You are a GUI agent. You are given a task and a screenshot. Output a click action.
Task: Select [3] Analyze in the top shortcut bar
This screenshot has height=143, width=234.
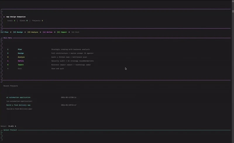coord(33,32)
